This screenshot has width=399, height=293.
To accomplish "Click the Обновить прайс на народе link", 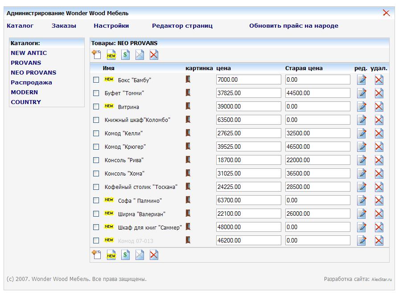I will pyautogui.click(x=293, y=26).
